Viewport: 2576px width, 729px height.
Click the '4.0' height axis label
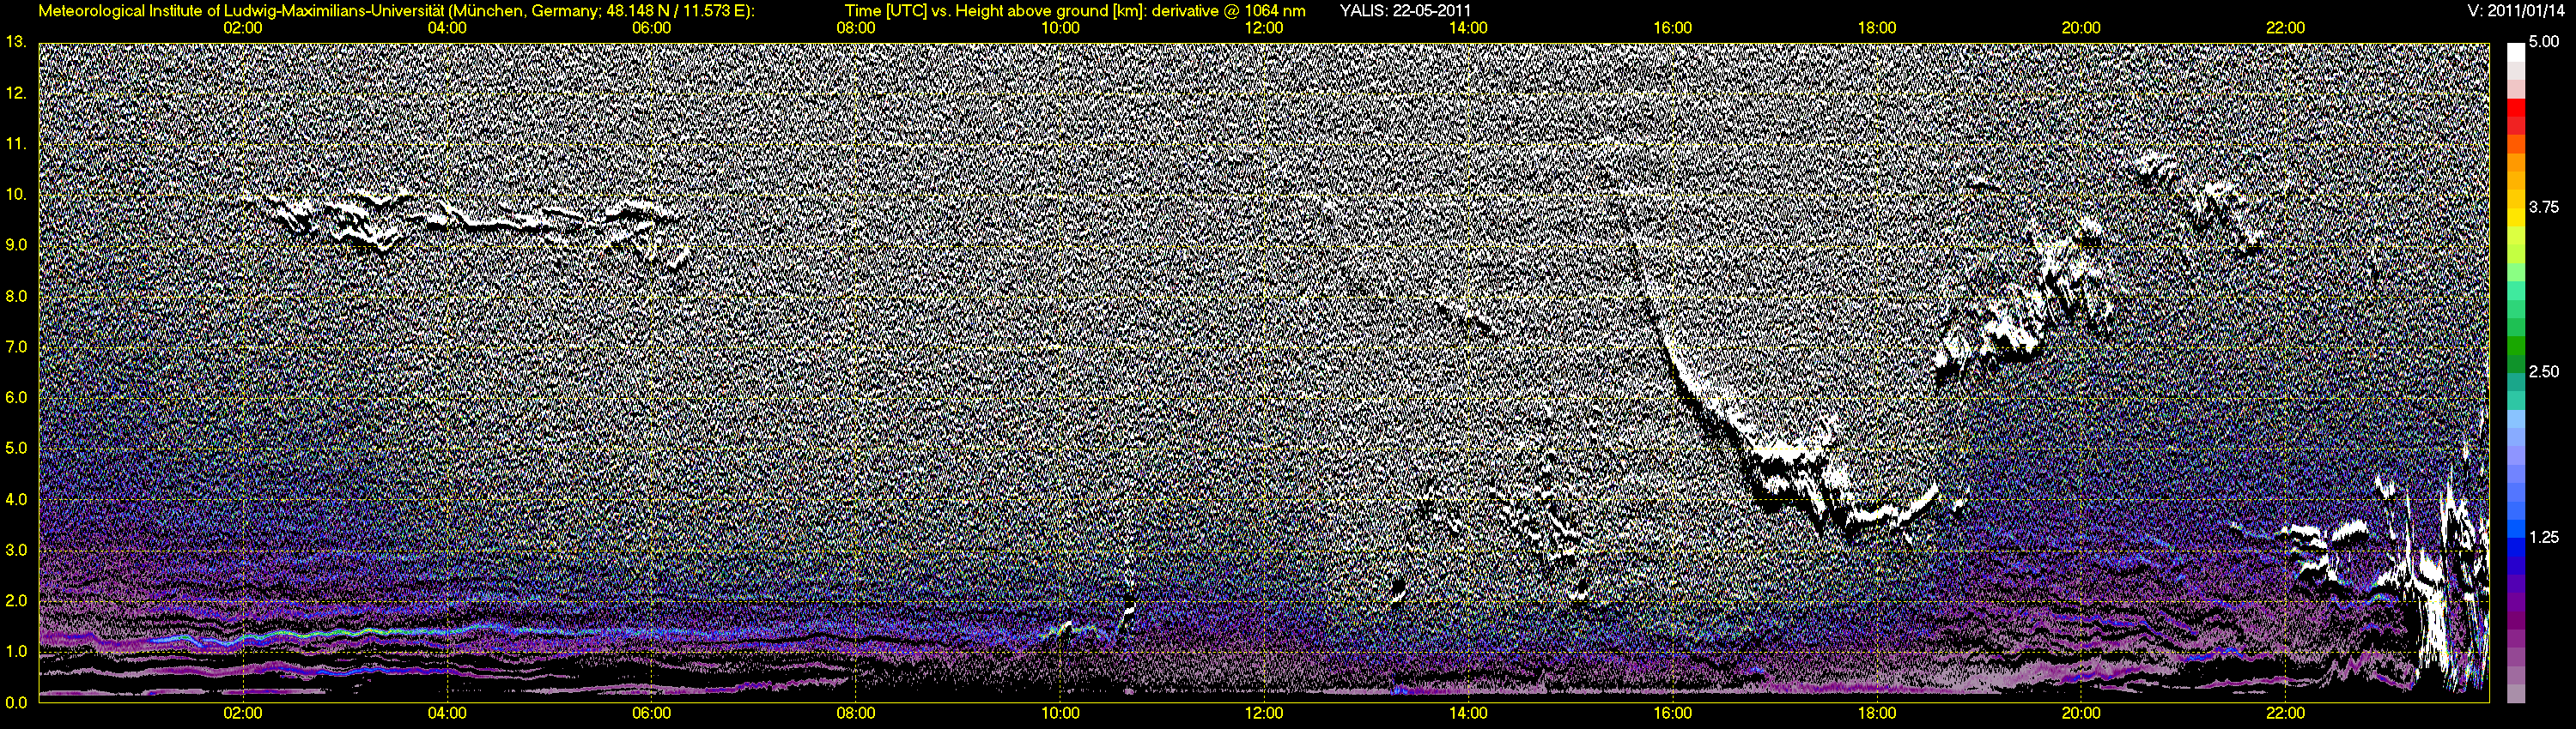pyautogui.click(x=16, y=499)
